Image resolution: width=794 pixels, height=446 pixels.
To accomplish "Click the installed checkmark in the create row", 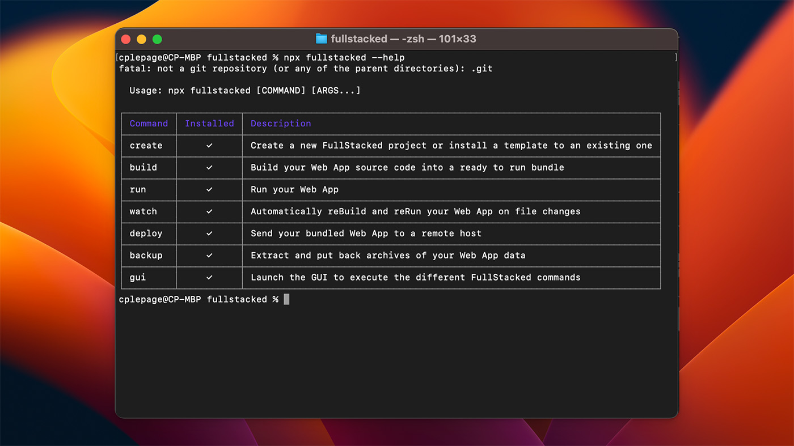I will pyautogui.click(x=209, y=146).
